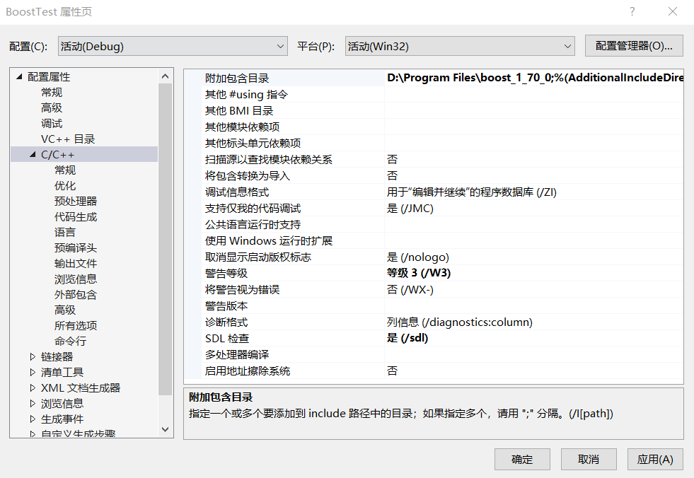Select 常规 under C/C++
The width and height of the screenshot is (694, 478).
[65, 170]
